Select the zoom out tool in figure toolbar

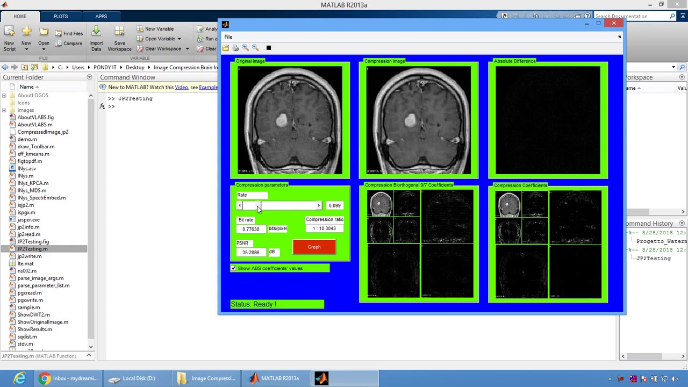click(x=255, y=48)
